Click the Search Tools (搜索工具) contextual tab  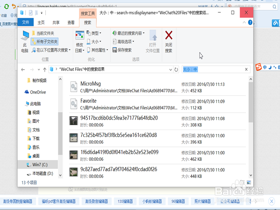pyautogui.click(x=88, y=13)
